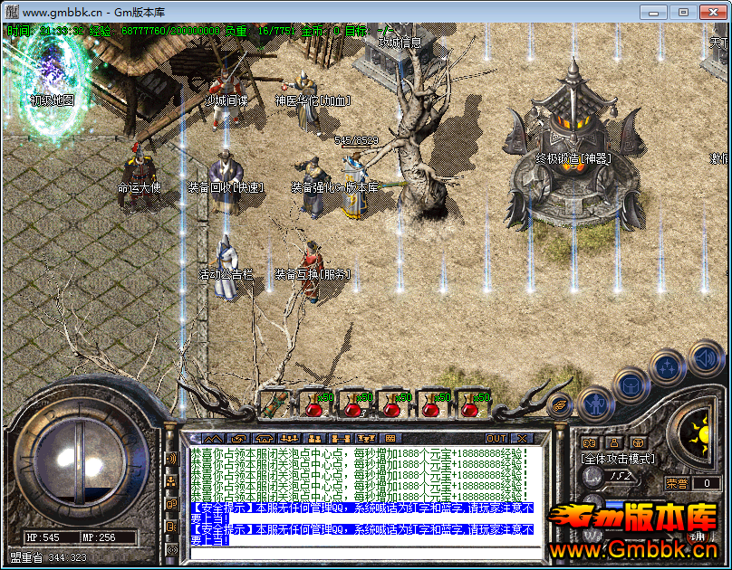Use the last red potion in belt
This screenshot has width=732, height=570.
click(470, 404)
